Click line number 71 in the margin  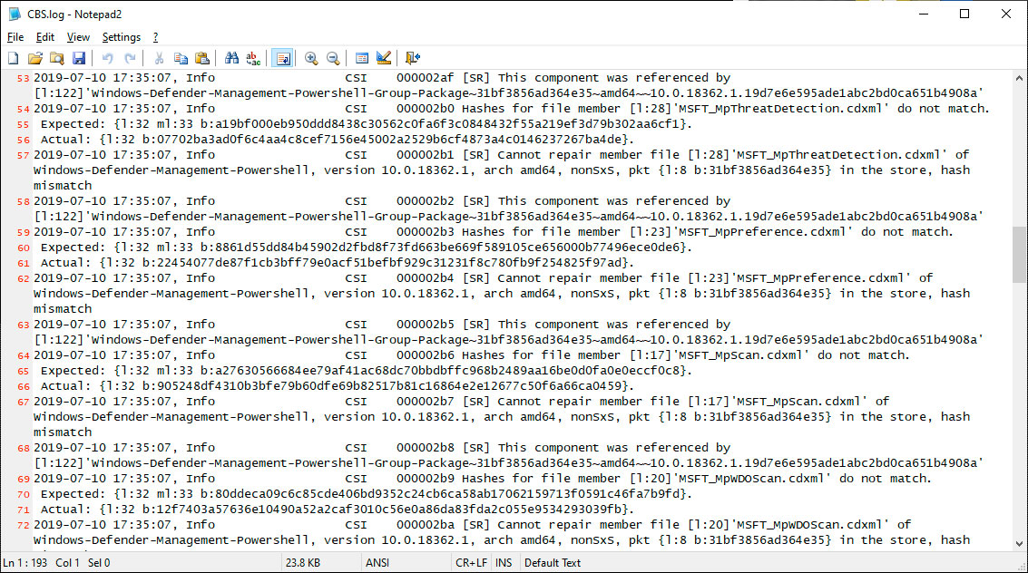tap(23, 510)
